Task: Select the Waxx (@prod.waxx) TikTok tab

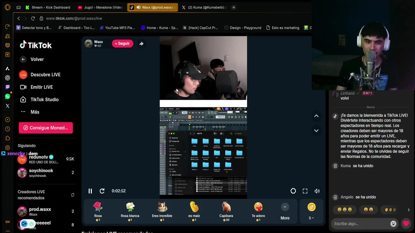Action: click(x=153, y=7)
